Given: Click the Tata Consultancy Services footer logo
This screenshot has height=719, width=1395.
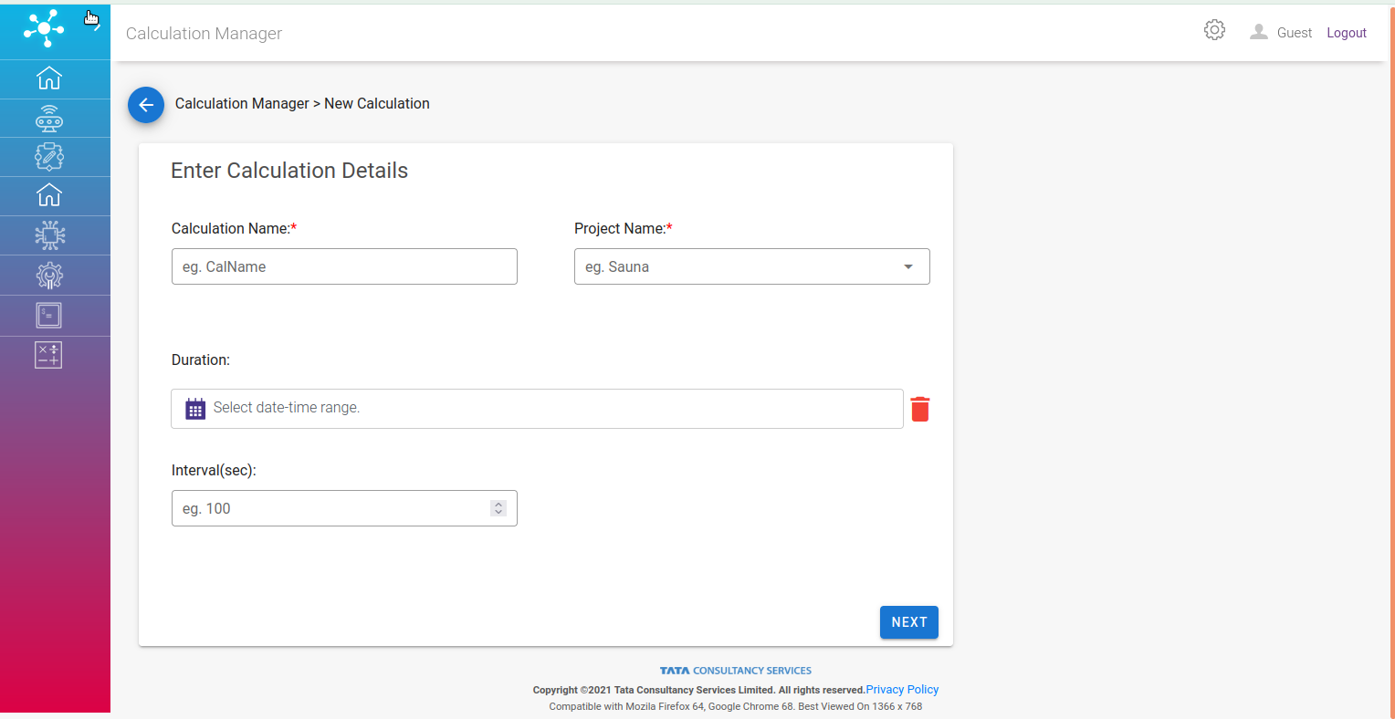Looking at the screenshot, I should [736, 671].
